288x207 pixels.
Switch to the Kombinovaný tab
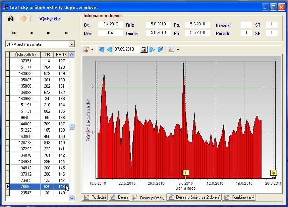pyautogui.click(x=239, y=197)
